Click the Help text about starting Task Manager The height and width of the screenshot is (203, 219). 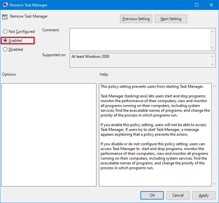(152, 86)
